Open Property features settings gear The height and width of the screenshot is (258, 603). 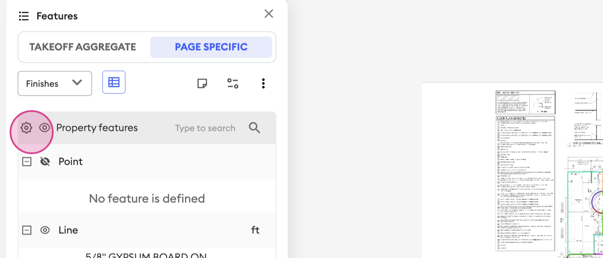click(x=26, y=128)
